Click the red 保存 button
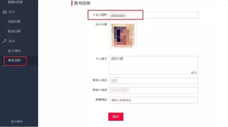The width and height of the screenshot is (228, 127). (116, 117)
